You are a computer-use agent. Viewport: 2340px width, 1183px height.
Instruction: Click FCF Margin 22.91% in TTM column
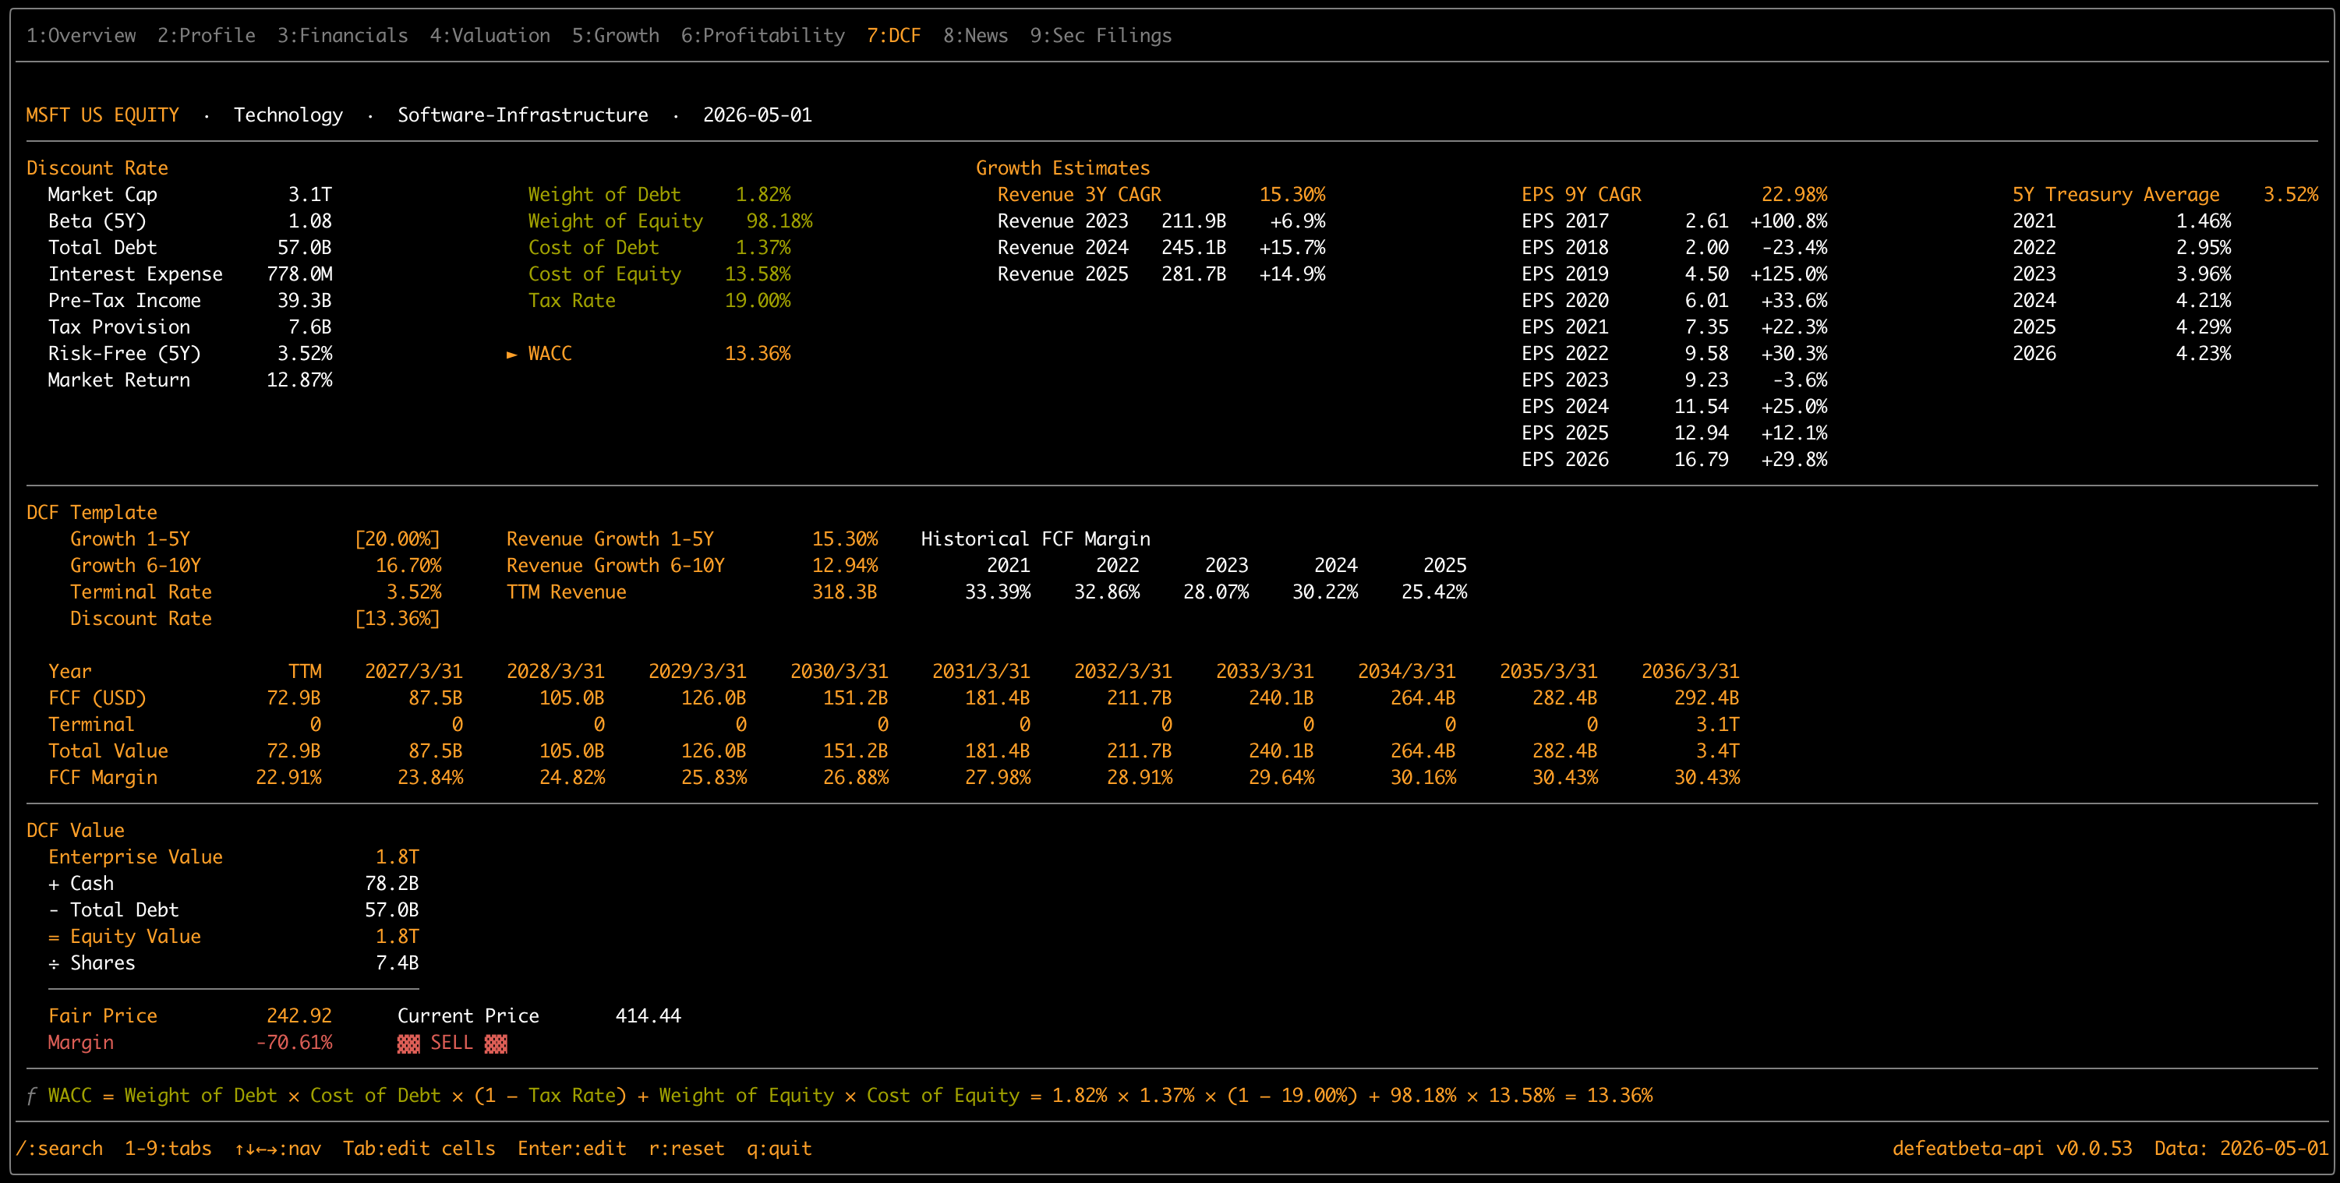(288, 778)
